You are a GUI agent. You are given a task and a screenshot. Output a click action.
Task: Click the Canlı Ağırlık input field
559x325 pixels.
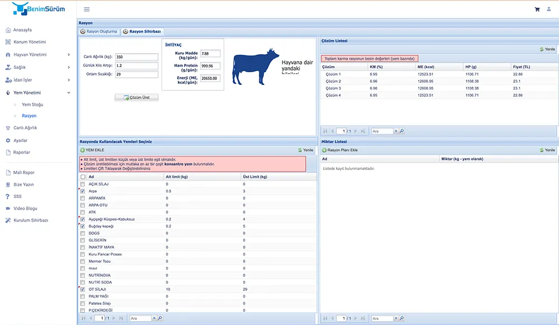(137, 57)
